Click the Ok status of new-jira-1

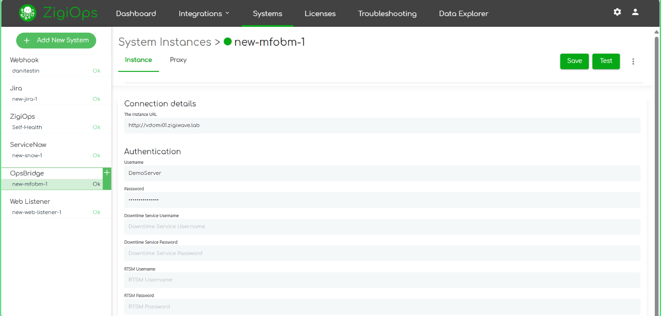[x=97, y=99]
